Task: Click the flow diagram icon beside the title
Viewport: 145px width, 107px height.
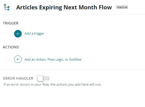Action: pos(7,7)
